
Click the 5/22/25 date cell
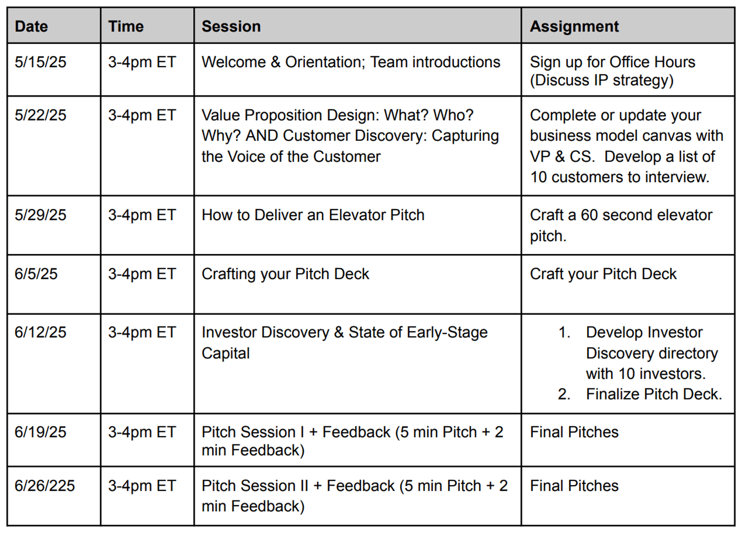click(54, 146)
